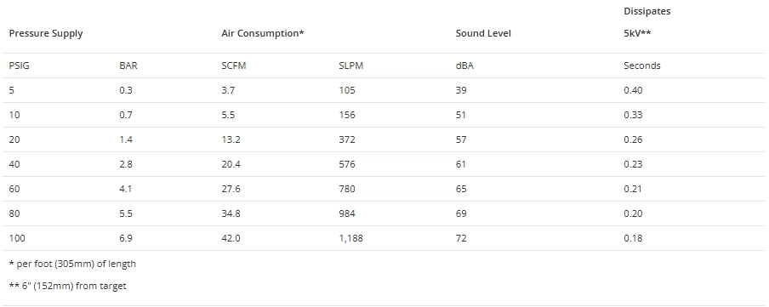Click the SLPM subheader cell

coord(351,65)
